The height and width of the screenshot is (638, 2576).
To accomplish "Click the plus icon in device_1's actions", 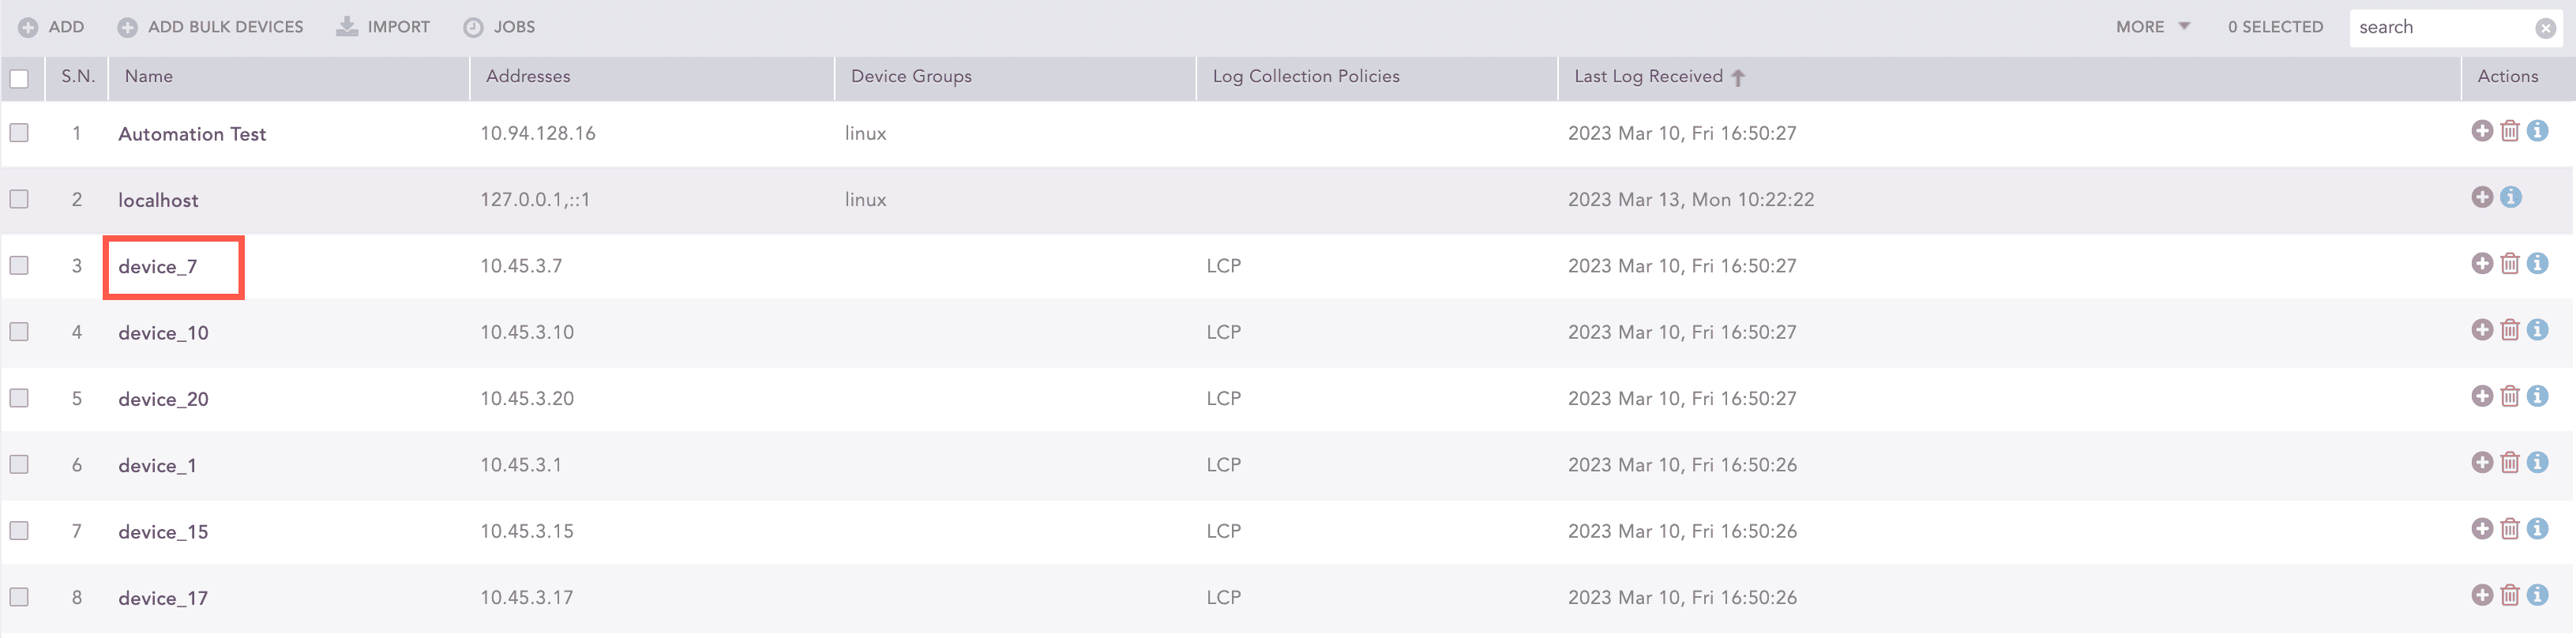I will coord(2482,462).
